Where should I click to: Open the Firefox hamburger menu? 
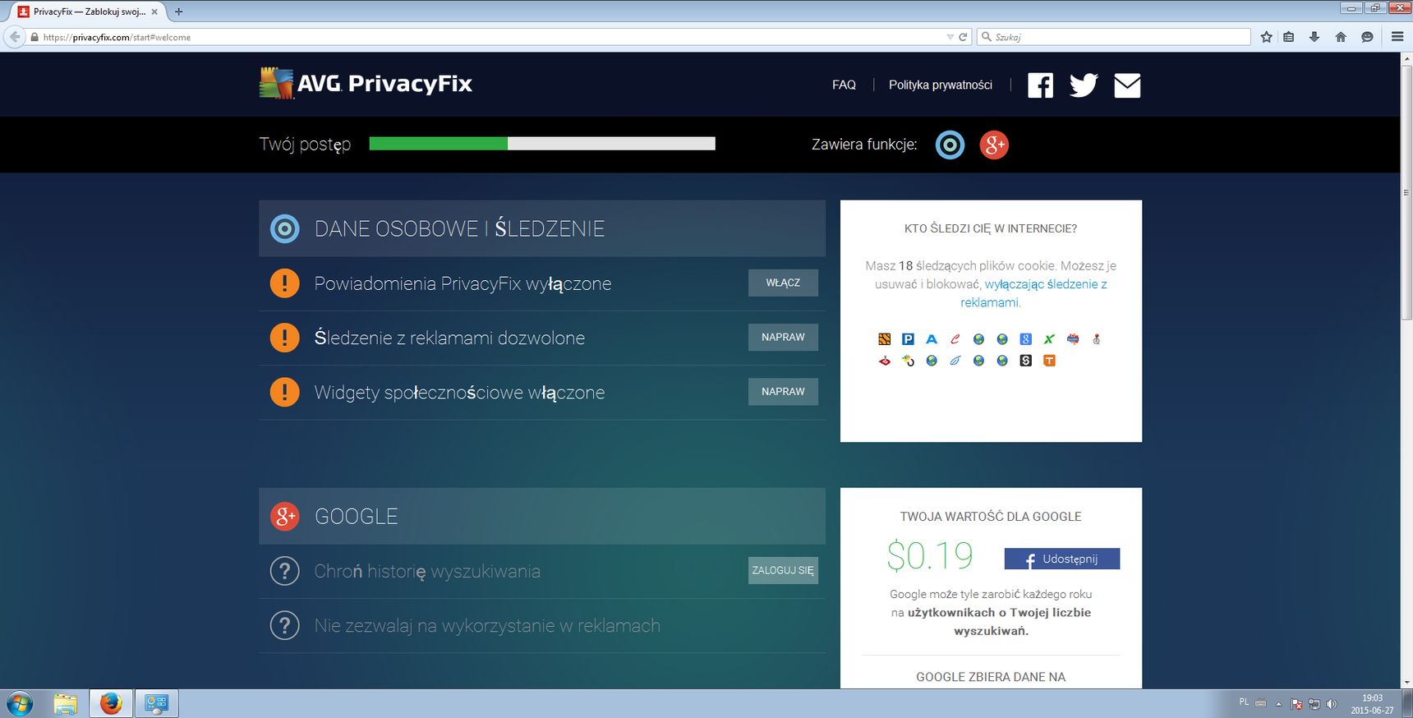click(x=1397, y=37)
